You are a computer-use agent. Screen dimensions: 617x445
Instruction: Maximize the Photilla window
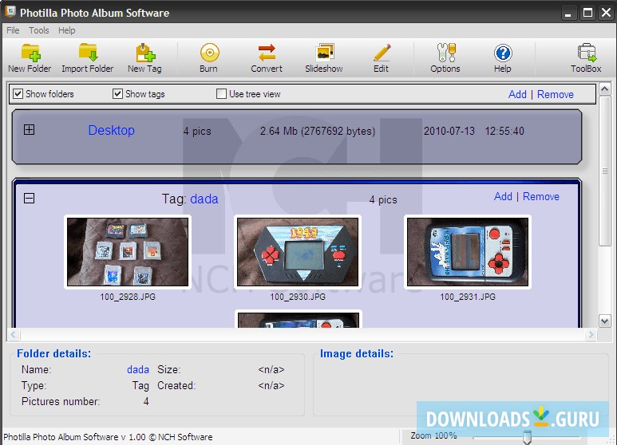[588, 13]
